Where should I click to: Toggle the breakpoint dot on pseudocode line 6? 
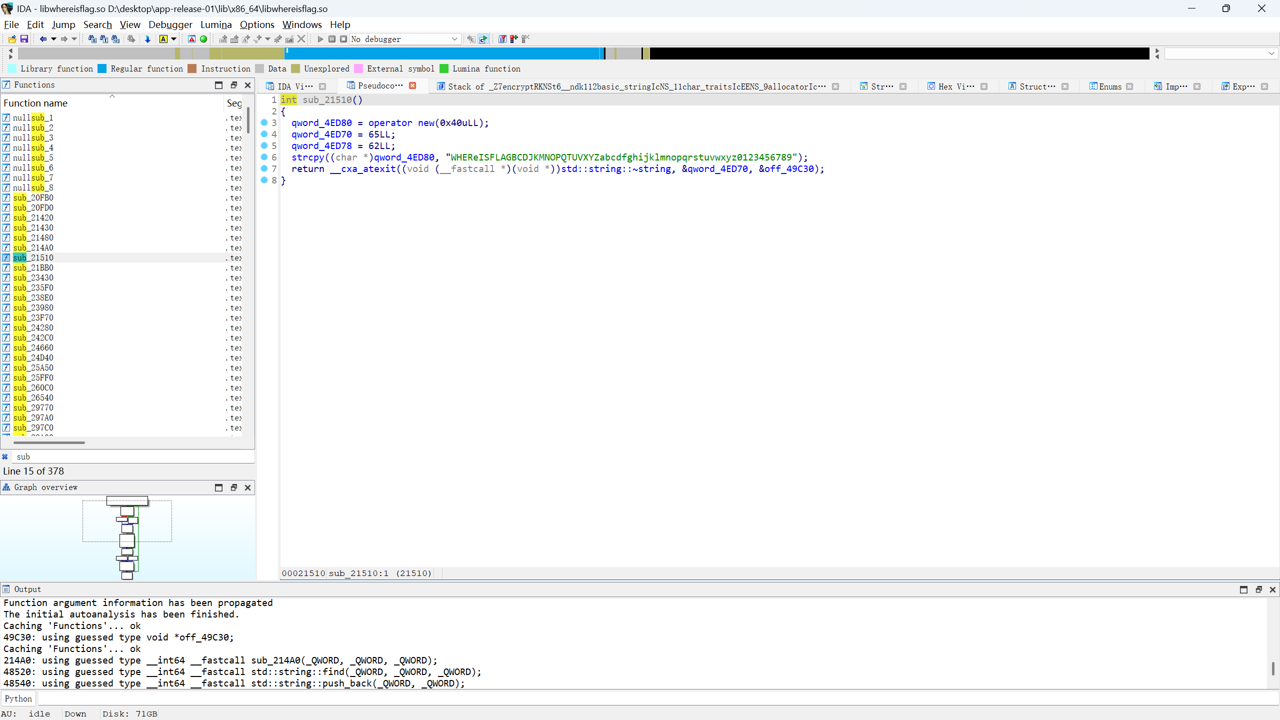pos(264,157)
